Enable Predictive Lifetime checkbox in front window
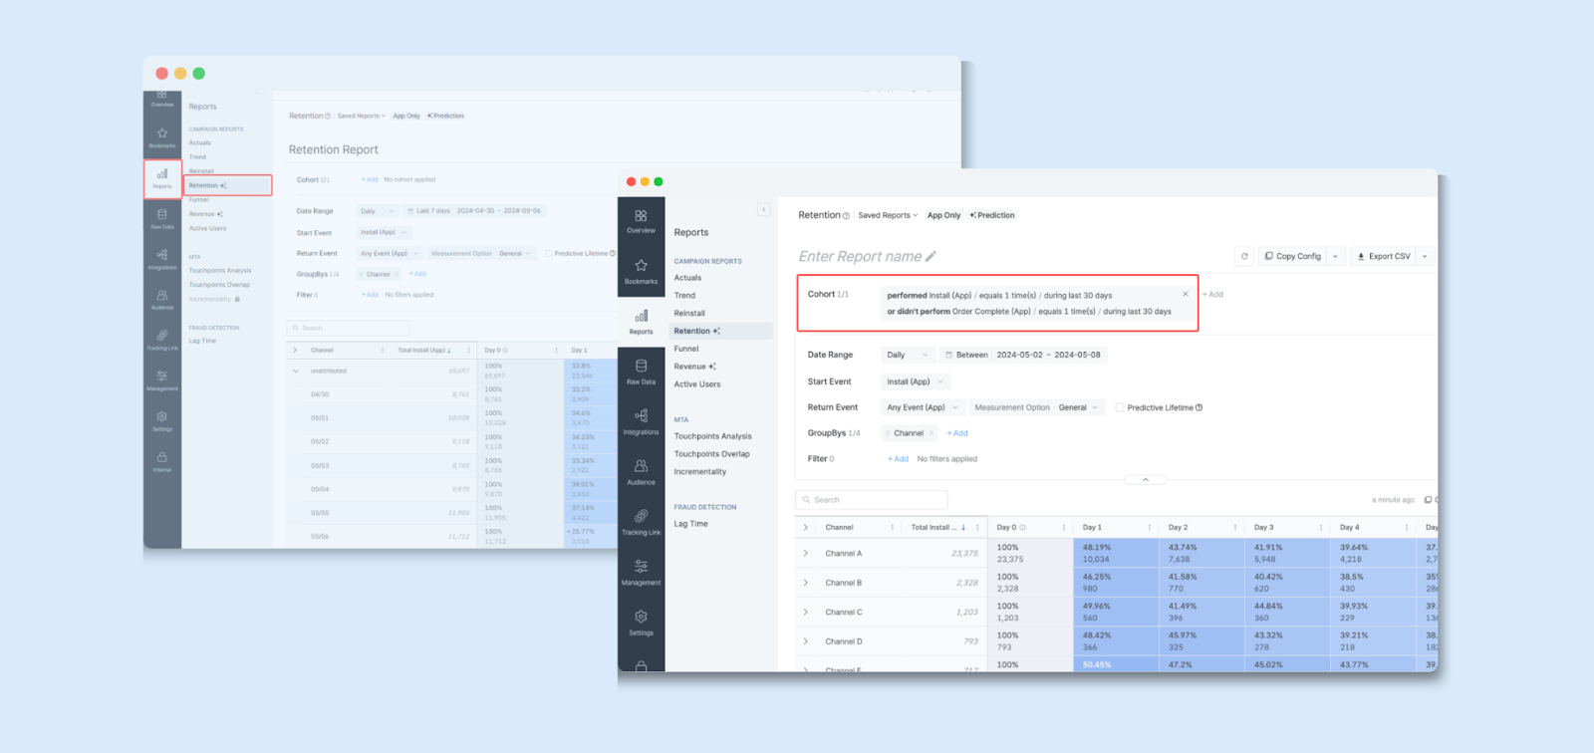This screenshot has width=1594, height=753. (1120, 407)
